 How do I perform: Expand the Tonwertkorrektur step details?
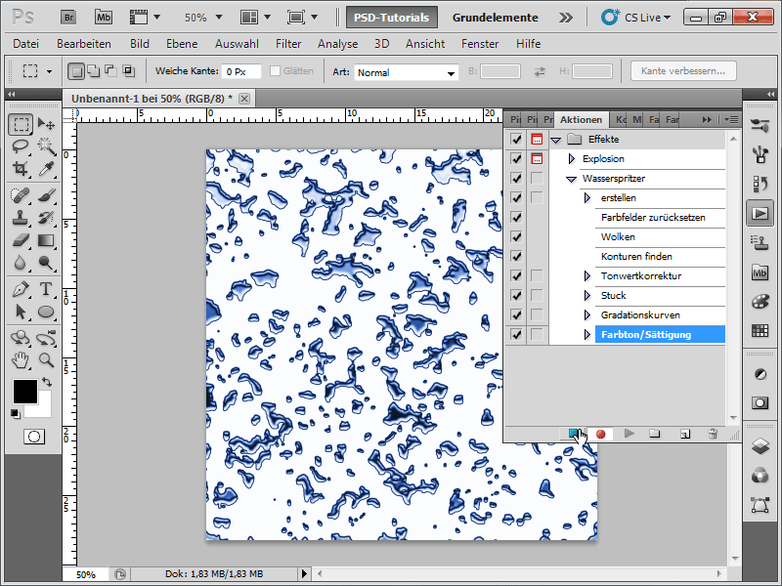point(587,276)
